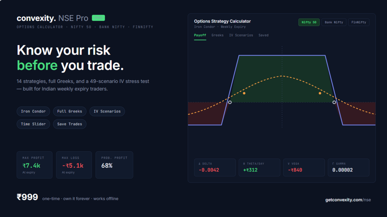
Task: Select the Max Profit stat card
Action: (x=35, y=165)
